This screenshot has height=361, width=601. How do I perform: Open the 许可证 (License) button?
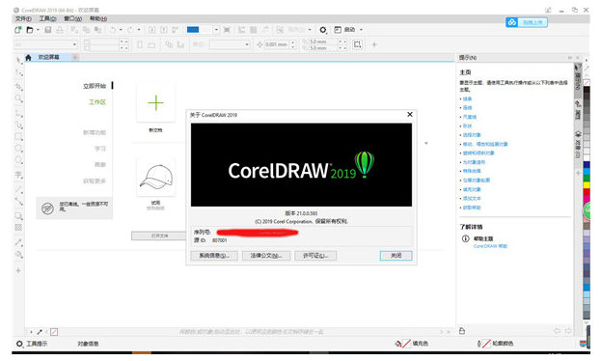click(x=315, y=256)
